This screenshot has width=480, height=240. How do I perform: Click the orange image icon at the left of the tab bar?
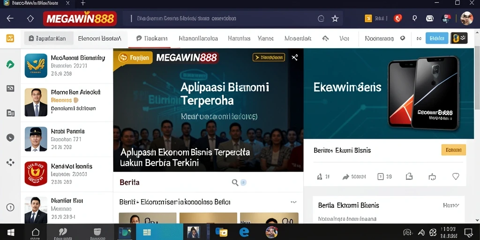[x=10, y=38]
